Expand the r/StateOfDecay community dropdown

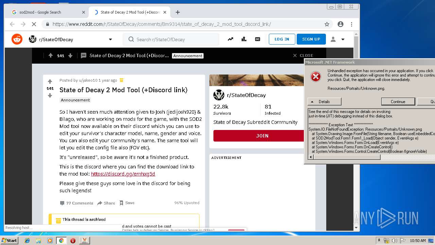[110, 39]
